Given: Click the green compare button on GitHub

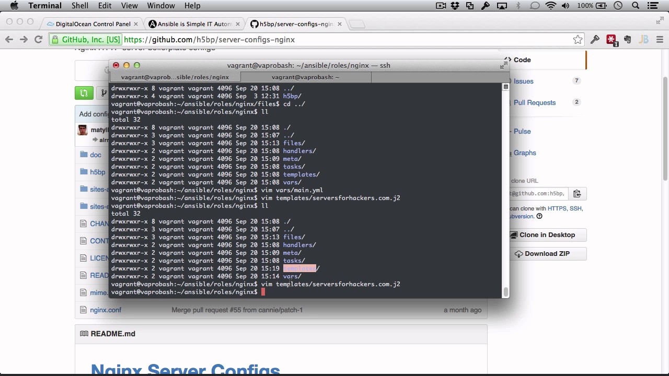Looking at the screenshot, I should (x=84, y=93).
